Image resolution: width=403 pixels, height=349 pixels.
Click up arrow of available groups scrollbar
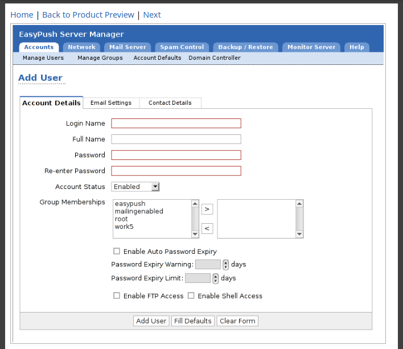(195, 204)
